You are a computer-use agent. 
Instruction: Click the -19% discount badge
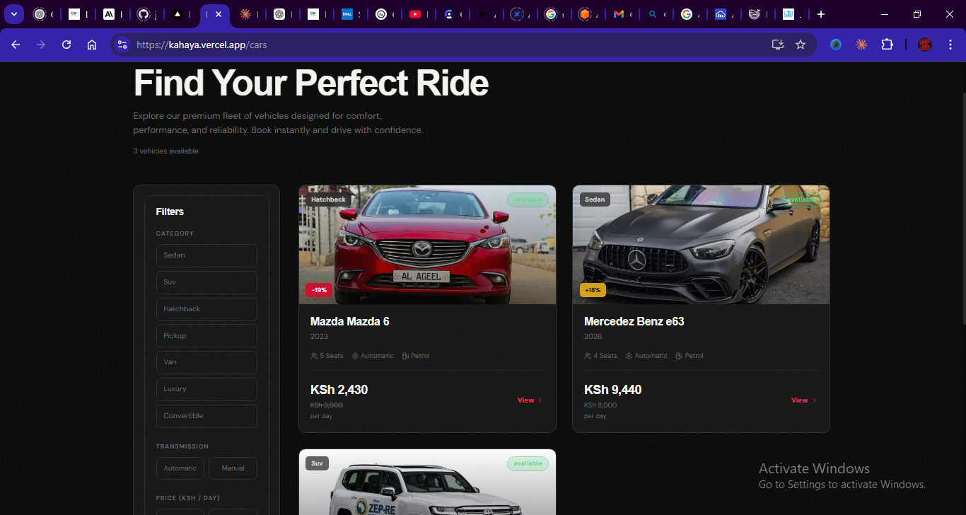tap(319, 290)
